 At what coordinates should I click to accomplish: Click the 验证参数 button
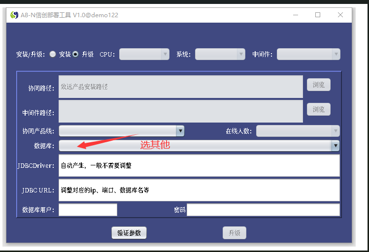pos(129,233)
